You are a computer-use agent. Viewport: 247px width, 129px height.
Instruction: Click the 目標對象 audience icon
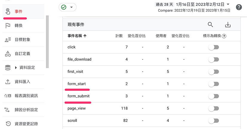pyautogui.click(x=8, y=40)
